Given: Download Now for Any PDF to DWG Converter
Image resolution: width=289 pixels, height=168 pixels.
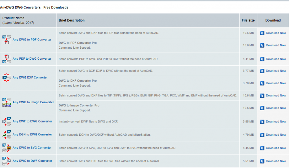Looking at the screenshot, I should pyautogui.click(x=276, y=59).
